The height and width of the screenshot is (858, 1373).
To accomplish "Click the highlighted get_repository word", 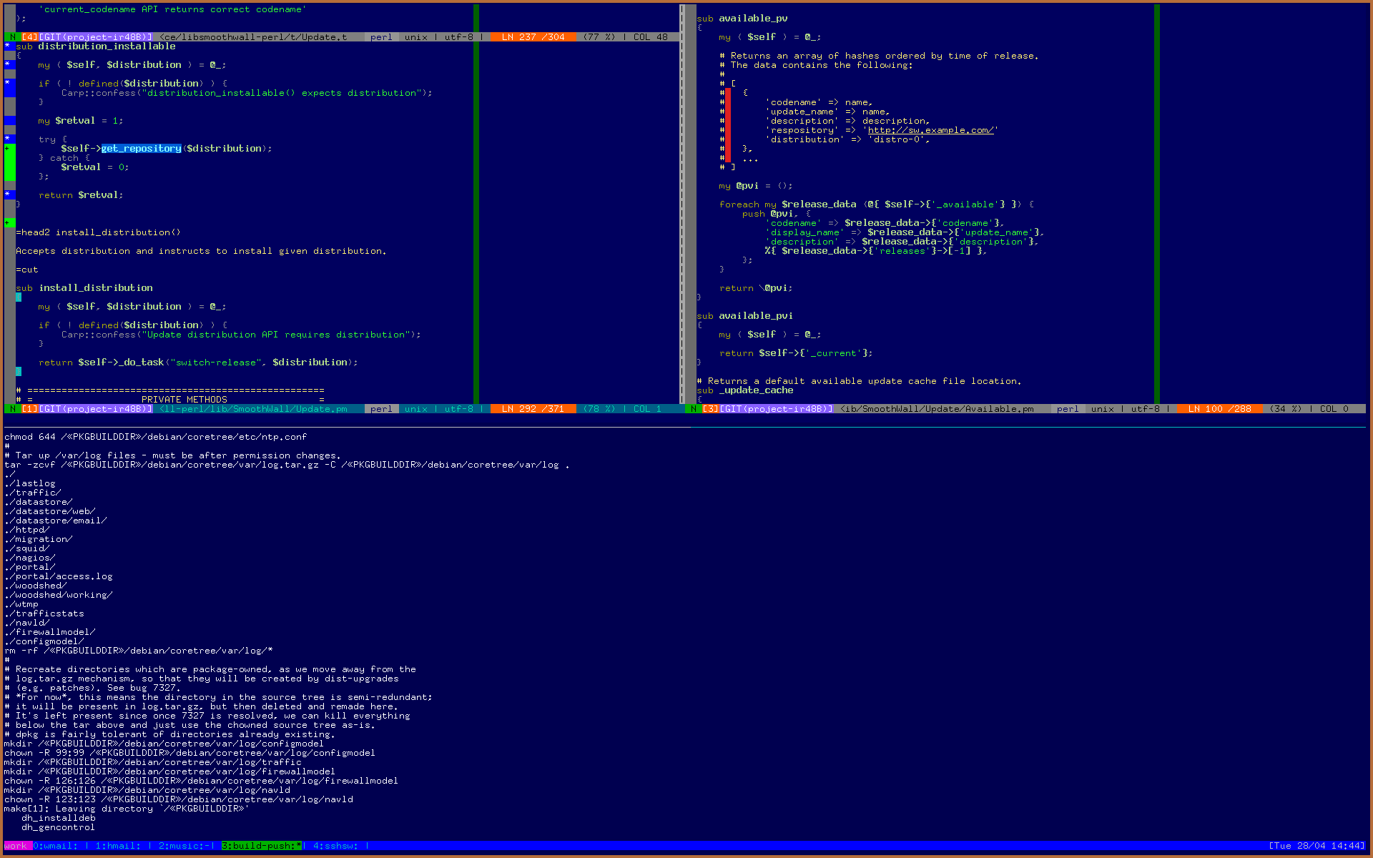I will point(141,148).
